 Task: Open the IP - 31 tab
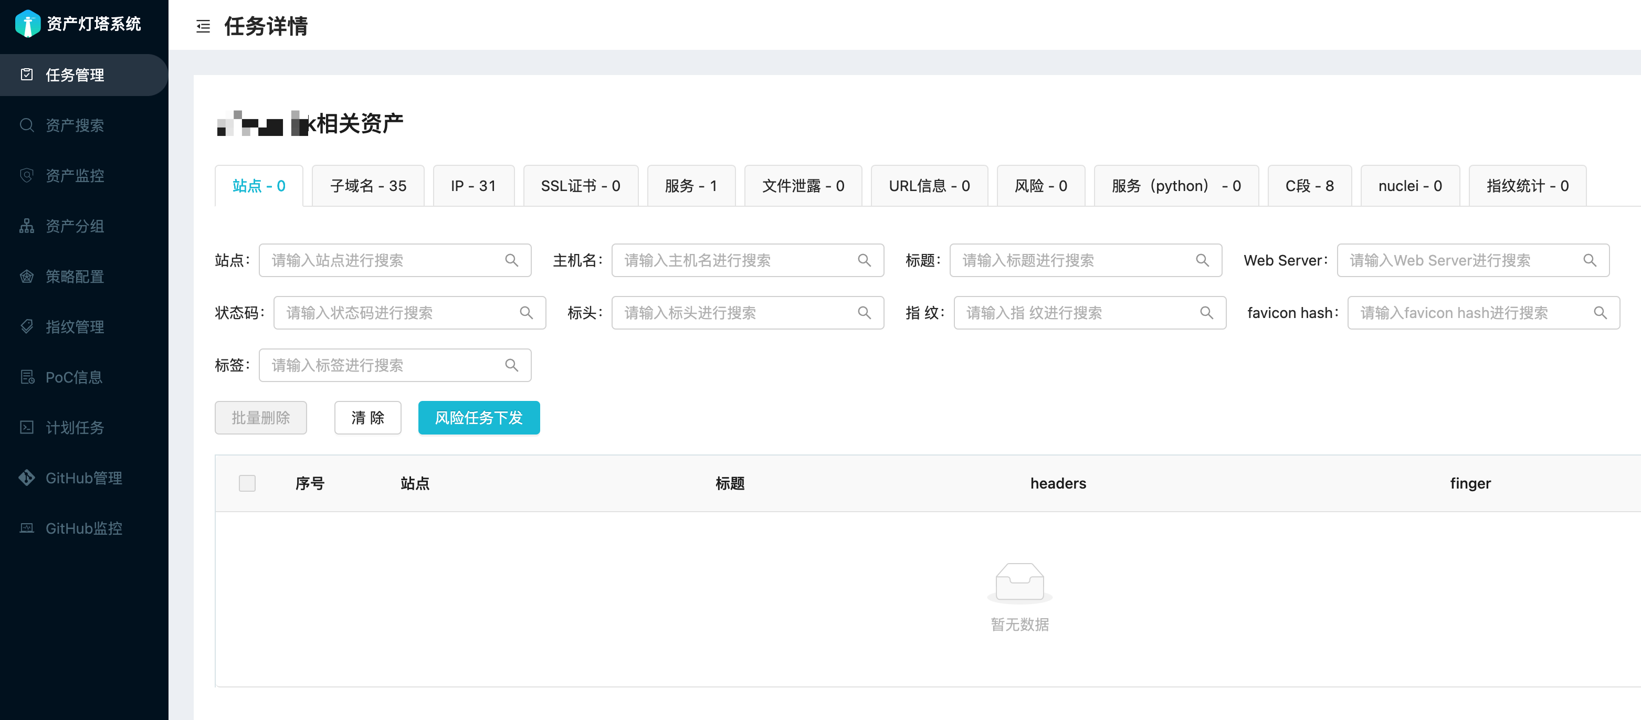472,186
